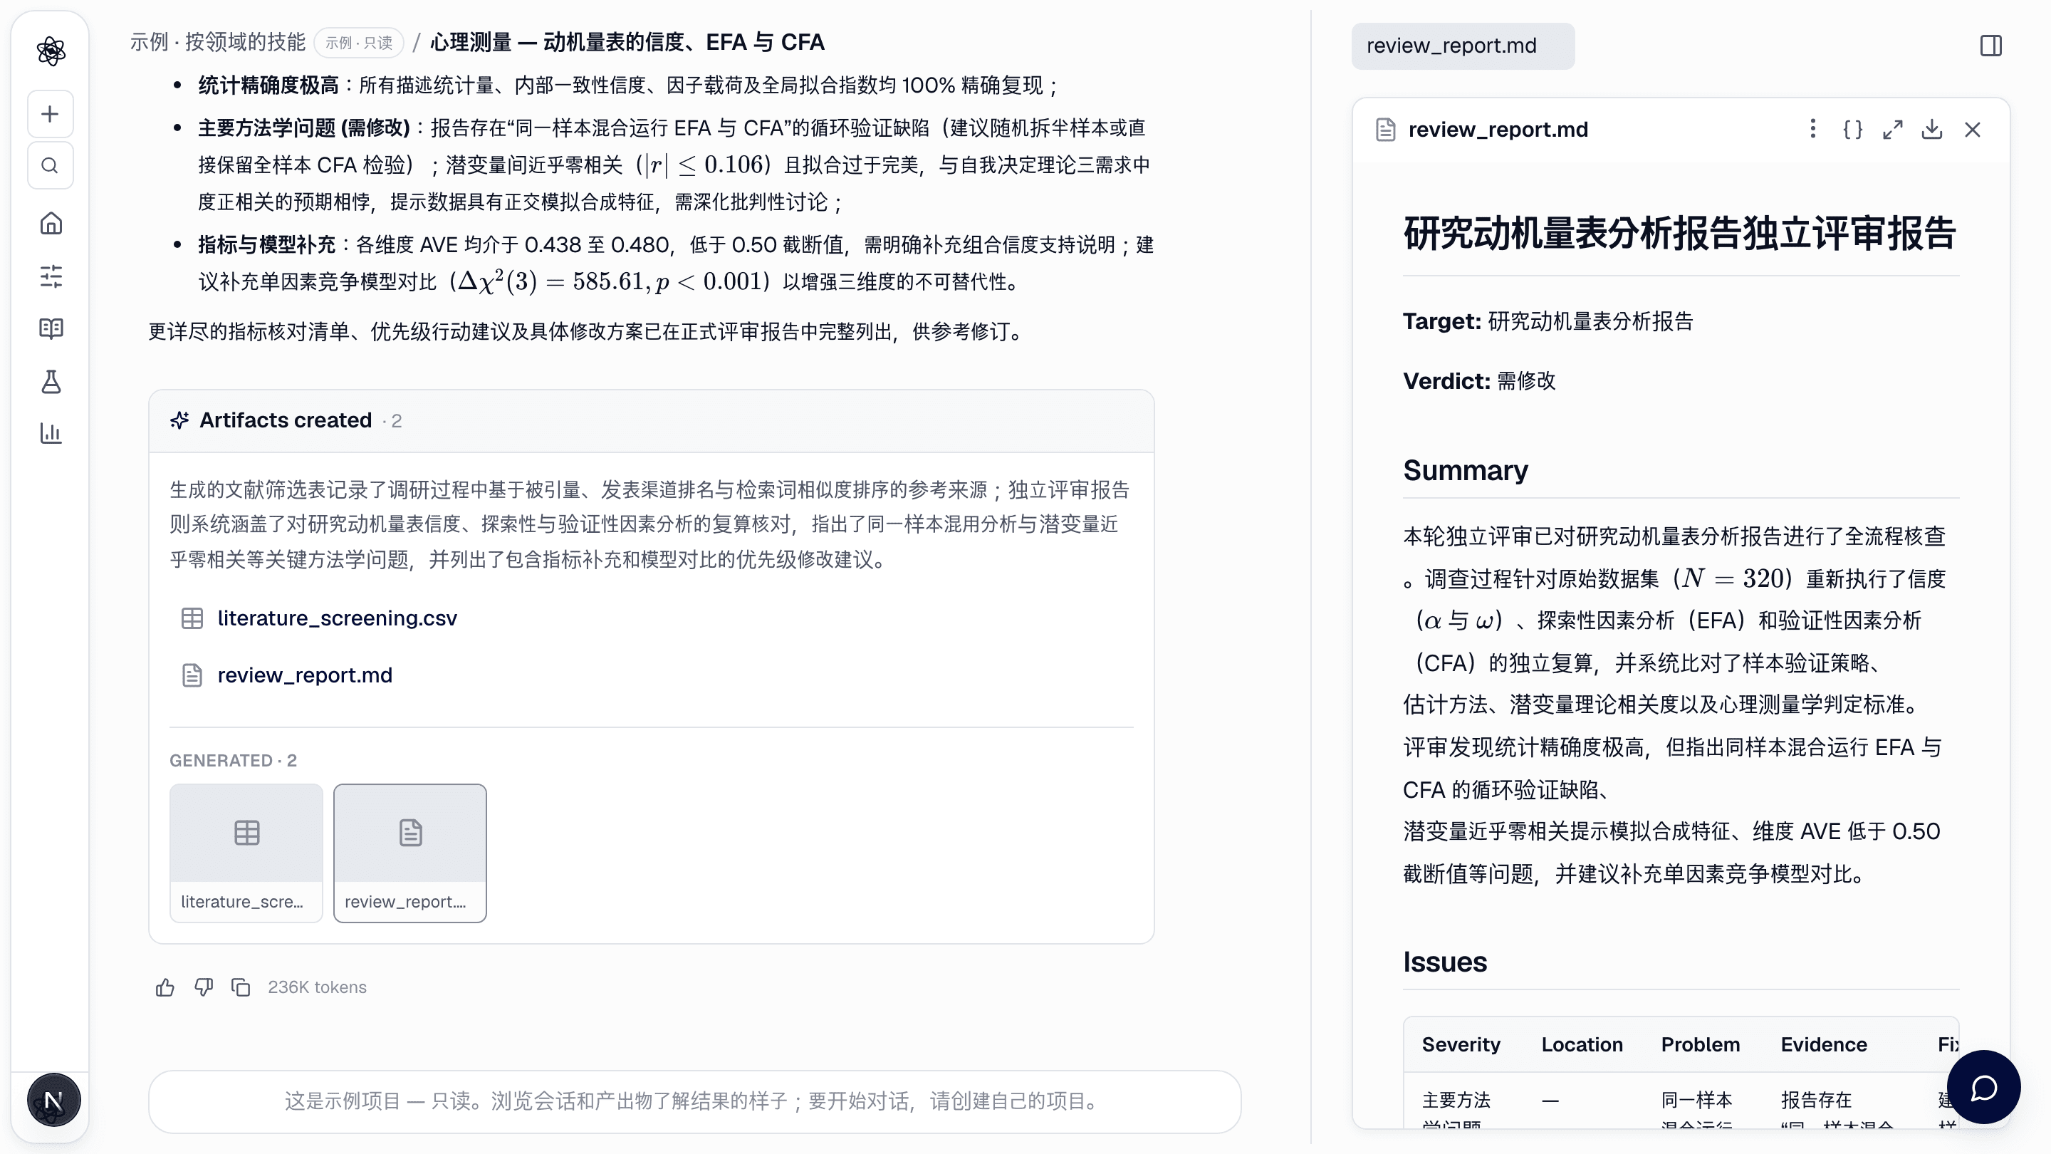Open the bar chart icon in sidebar
2051x1154 pixels.
pyautogui.click(x=51, y=433)
